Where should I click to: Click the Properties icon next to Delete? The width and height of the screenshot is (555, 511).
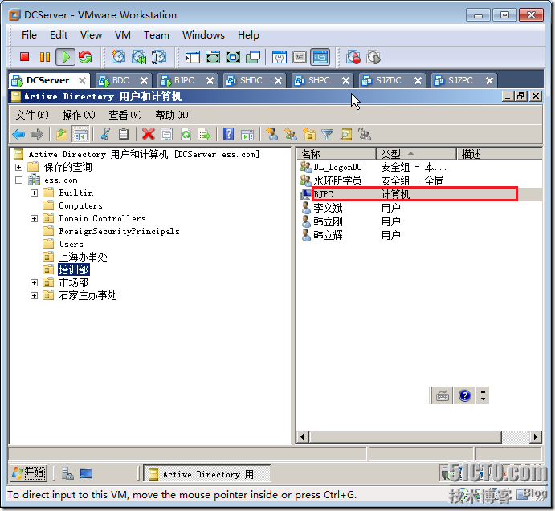coord(167,134)
